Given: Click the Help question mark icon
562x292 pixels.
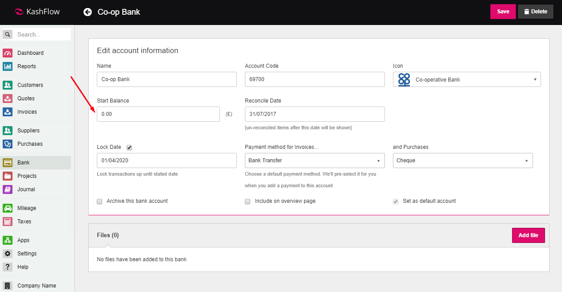Looking at the screenshot, I should coord(8,267).
